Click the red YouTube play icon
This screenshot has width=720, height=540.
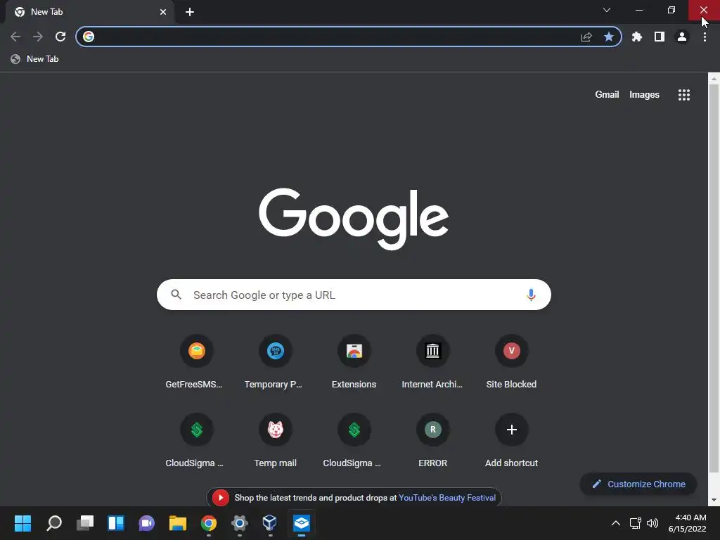[x=220, y=498]
